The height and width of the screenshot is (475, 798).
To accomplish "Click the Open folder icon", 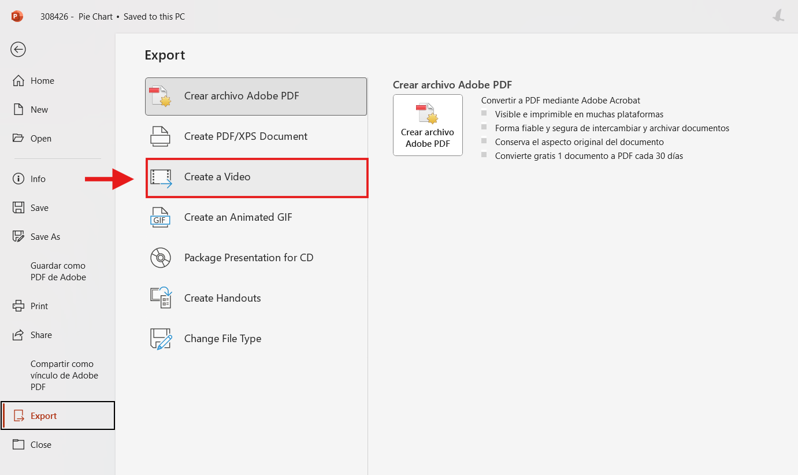I will [18, 139].
